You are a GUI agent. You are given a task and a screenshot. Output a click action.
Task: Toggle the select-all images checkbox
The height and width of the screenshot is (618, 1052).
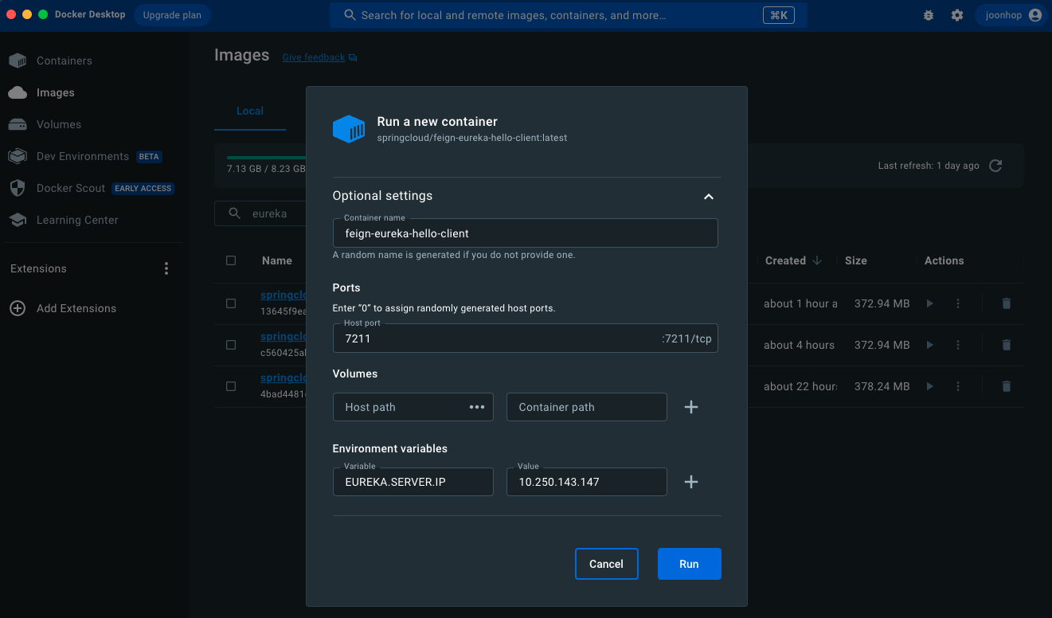(231, 260)
